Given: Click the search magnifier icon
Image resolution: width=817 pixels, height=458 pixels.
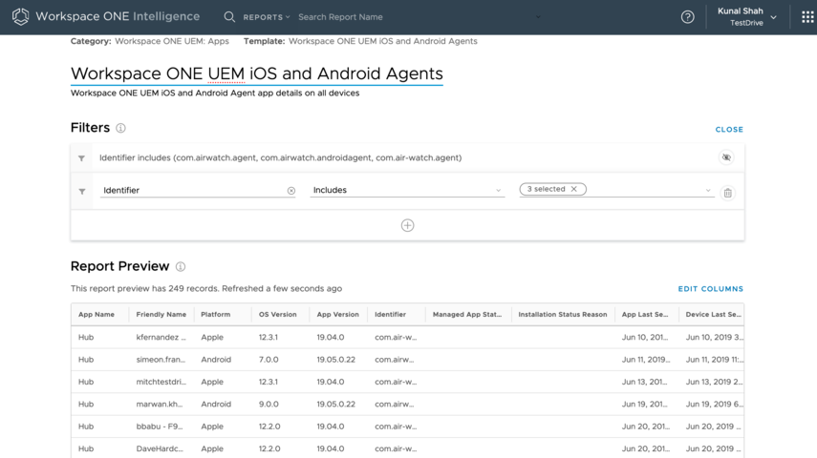Looking at the screenshot, I should pyautogui.click(x=229, y=17).
